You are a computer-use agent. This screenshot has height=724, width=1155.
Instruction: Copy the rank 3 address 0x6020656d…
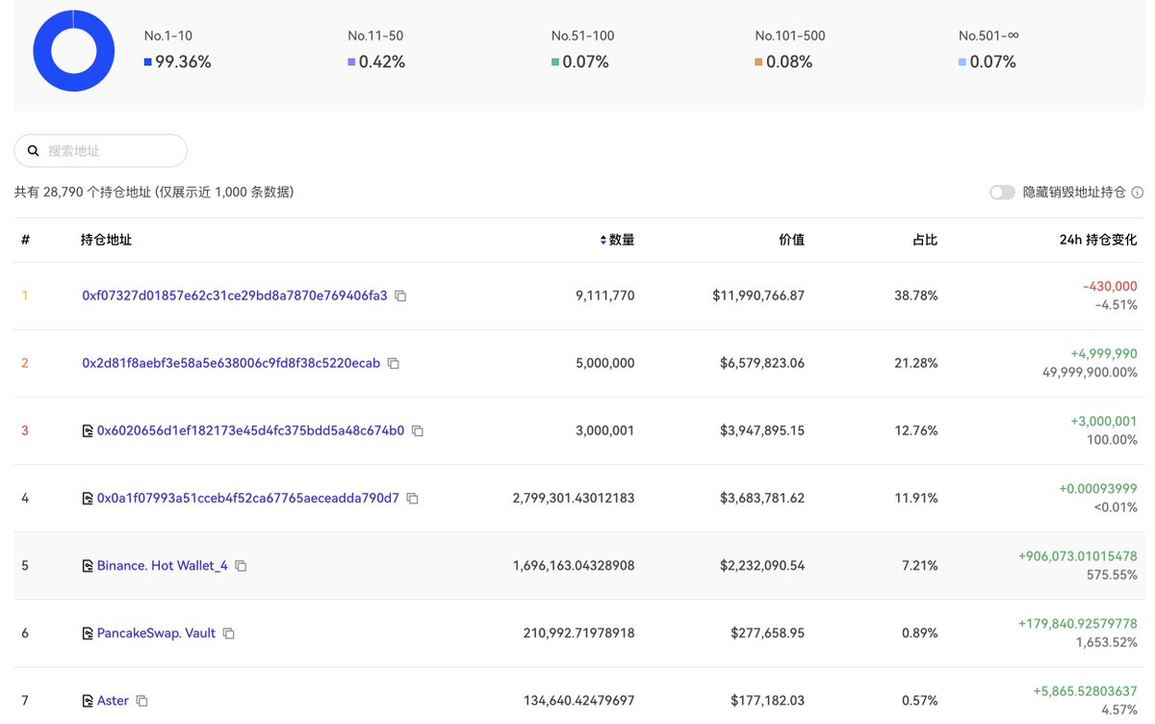coord(417,431)
